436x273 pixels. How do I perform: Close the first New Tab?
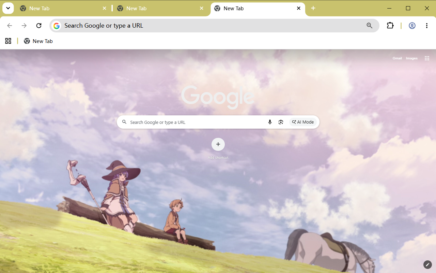point(105,8)
